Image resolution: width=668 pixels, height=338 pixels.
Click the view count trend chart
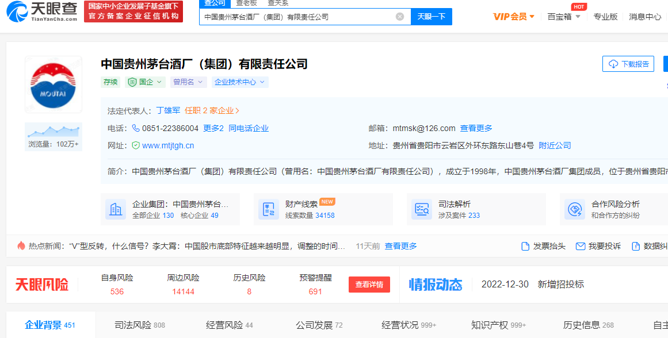(x=54, y=130)
